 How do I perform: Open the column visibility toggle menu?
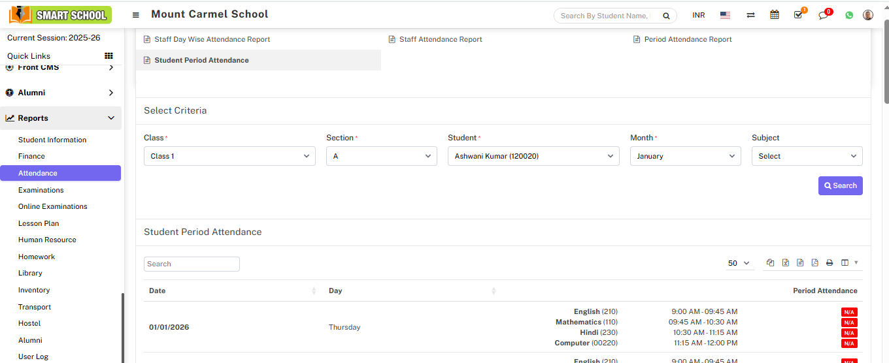[849, 263]
